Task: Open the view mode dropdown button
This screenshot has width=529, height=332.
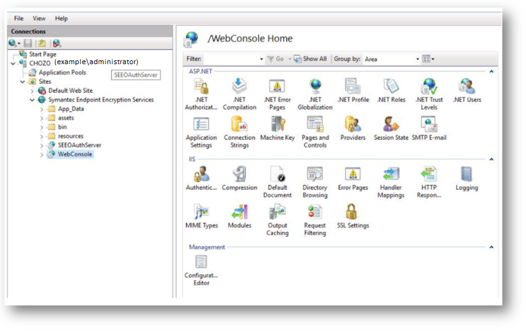Action: [428, 59]
